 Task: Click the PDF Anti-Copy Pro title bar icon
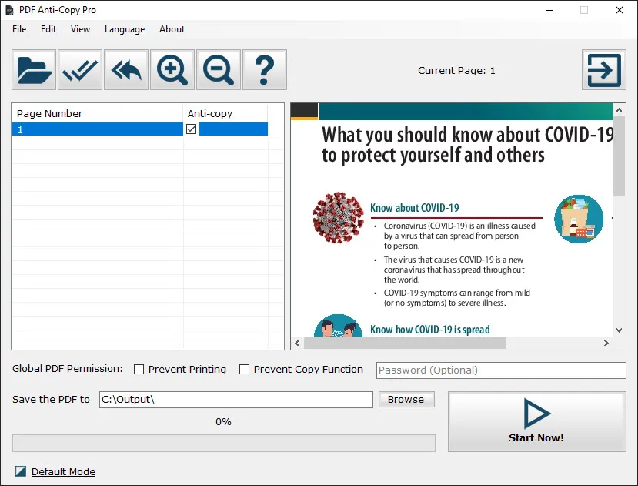9,10
